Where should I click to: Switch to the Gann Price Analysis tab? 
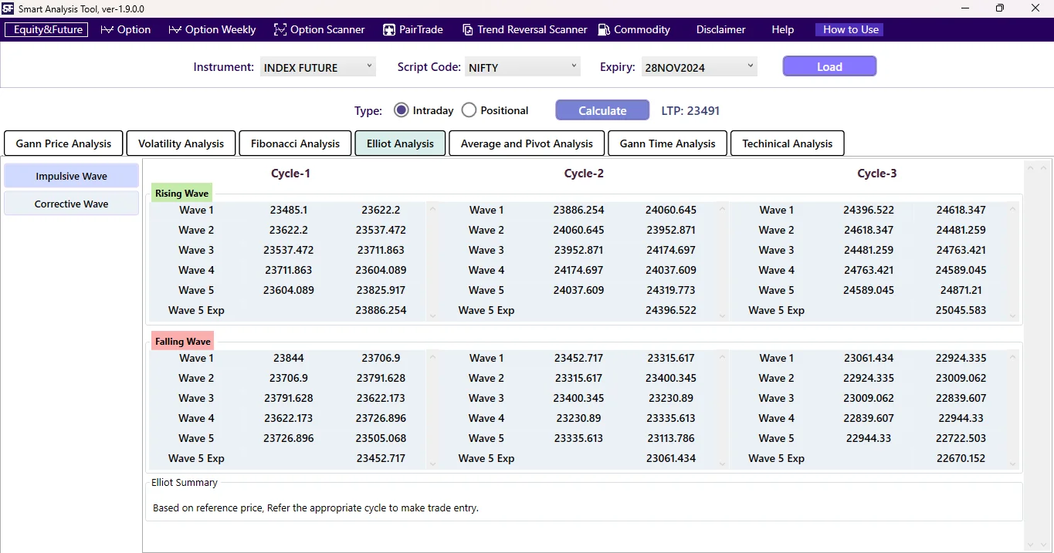pos(63,143)
